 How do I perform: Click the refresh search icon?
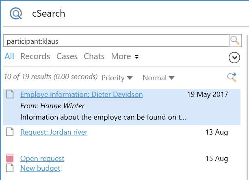coord(232,77)
